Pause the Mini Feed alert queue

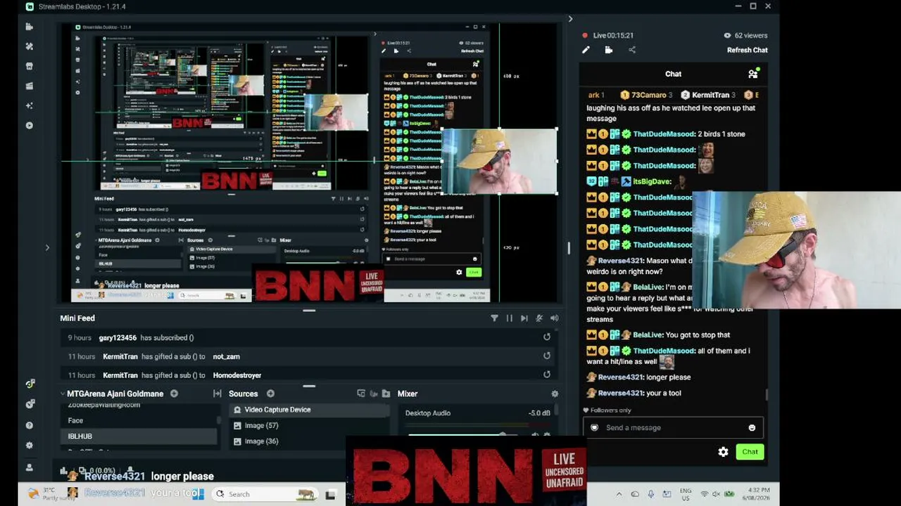[x=509, y=318]
